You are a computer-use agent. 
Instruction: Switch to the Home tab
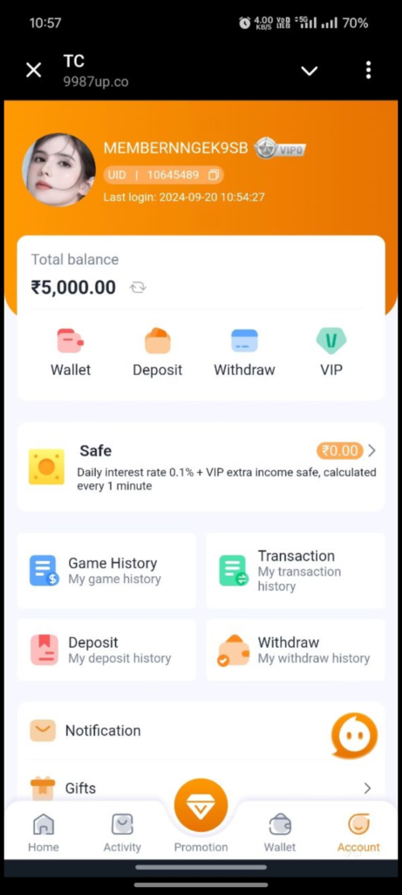click(x=44, y=832)
